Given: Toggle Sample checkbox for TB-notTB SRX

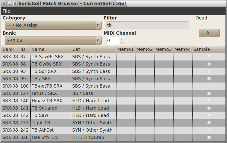Looking at the screenshot, I should tap(209, 86).
